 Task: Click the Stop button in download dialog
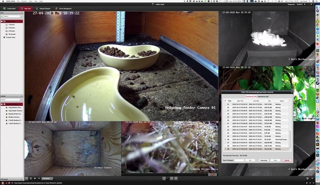point(275,161)
